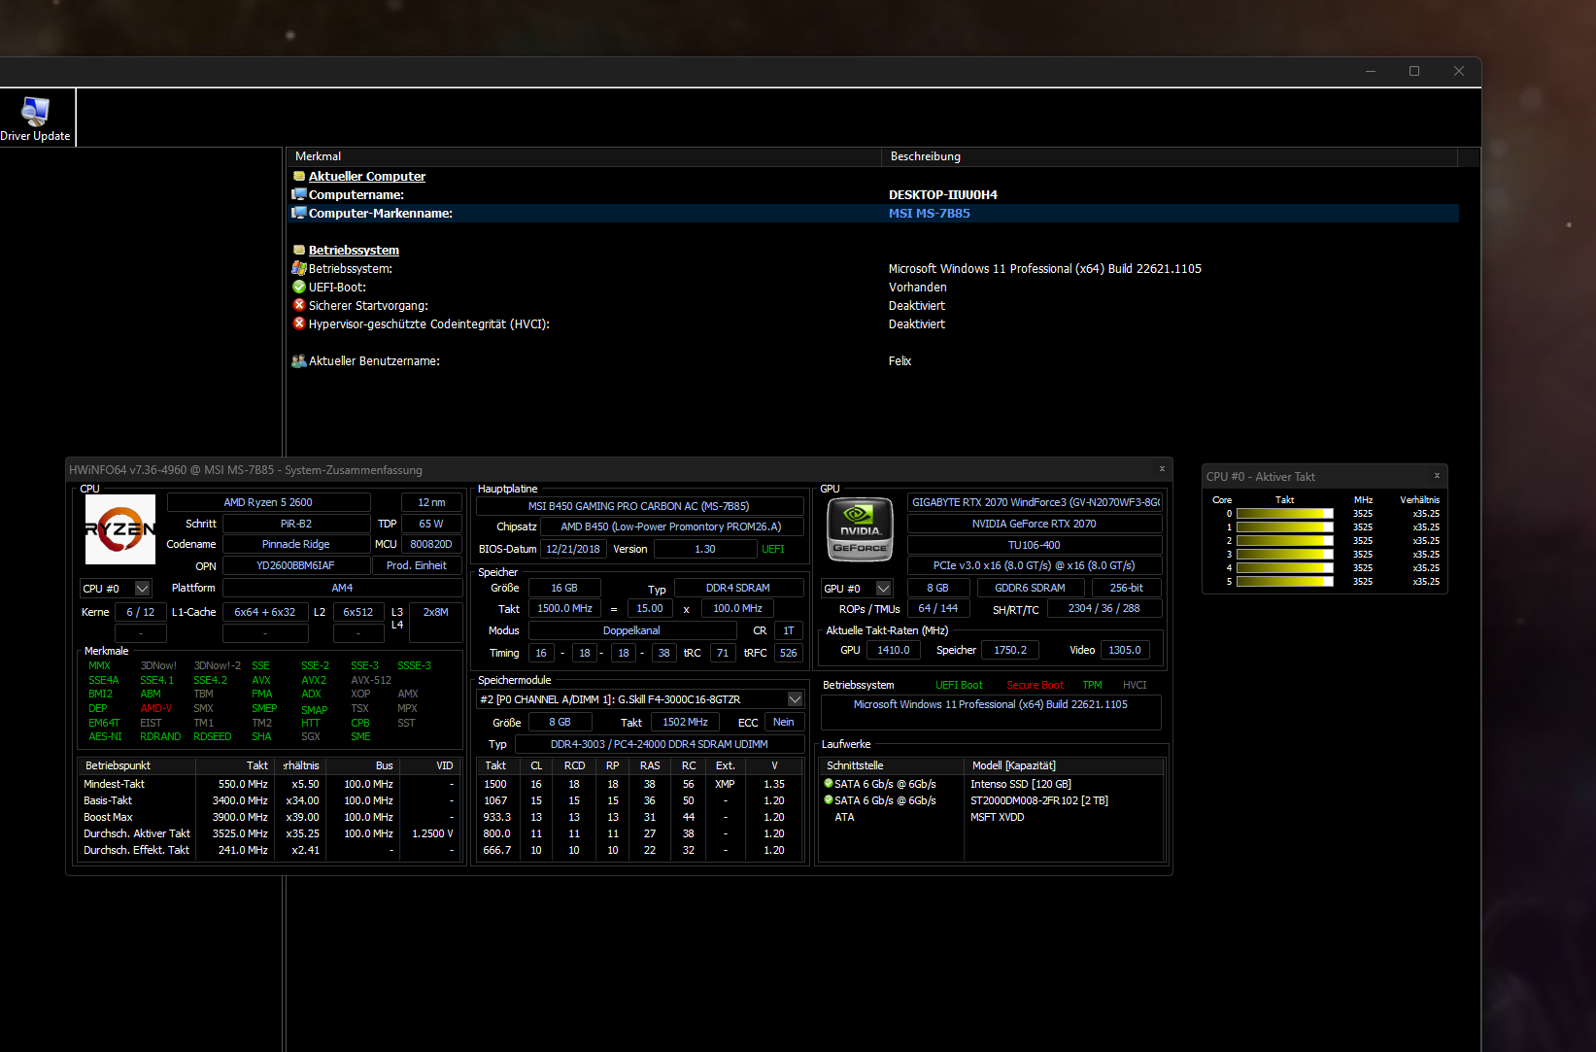Click the Betriebspunkt table header
Screen dimensions: 1596x1052
point(137,765)
